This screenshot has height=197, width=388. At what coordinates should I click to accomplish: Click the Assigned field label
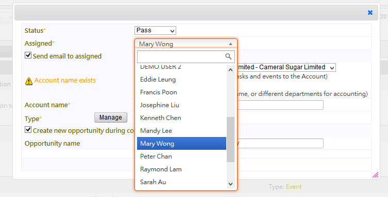40,43
